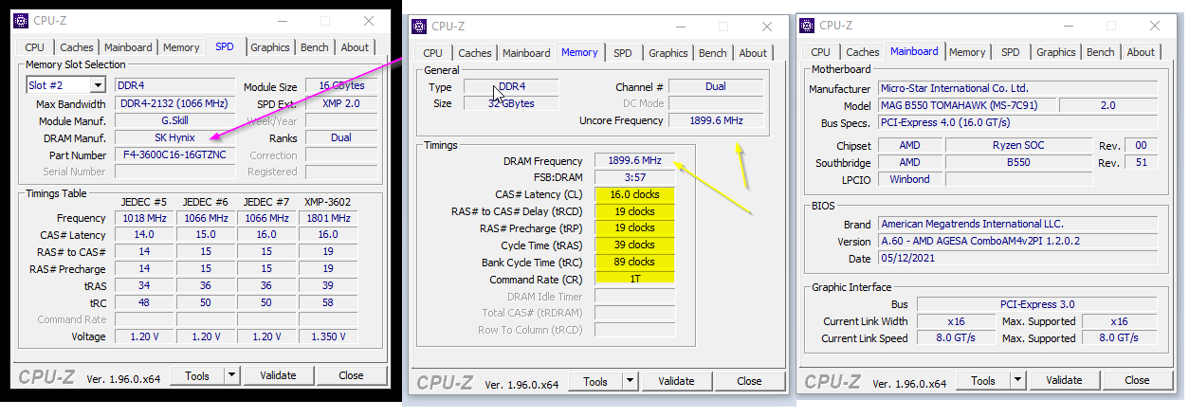Screen dimensions: 1189x418
Task: Open Bench tab in SPD window
Action: (315, 47)
